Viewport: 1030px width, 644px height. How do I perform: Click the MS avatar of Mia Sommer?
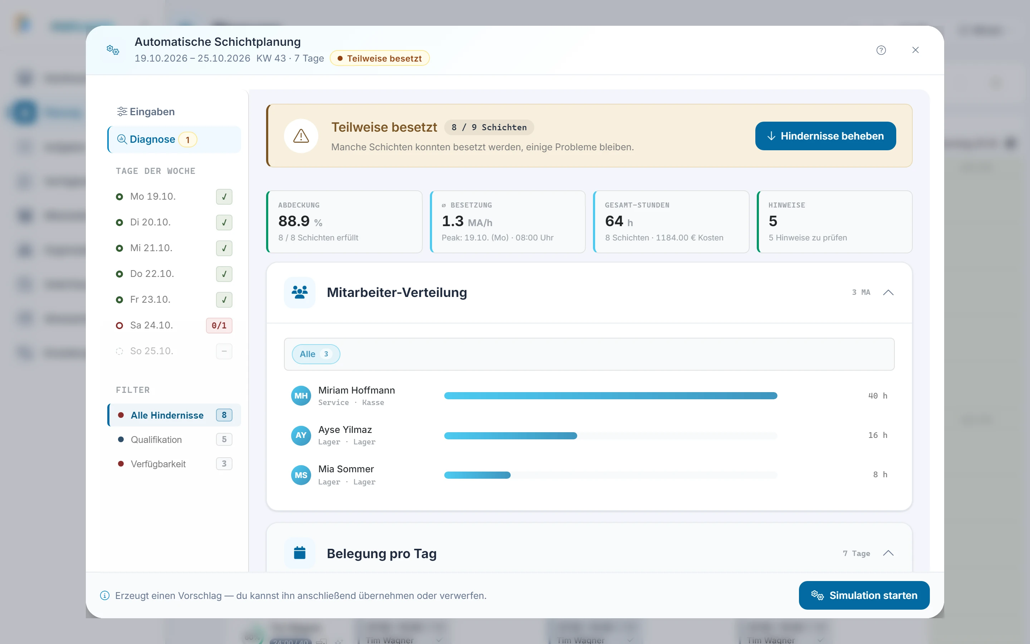point(301,475)
